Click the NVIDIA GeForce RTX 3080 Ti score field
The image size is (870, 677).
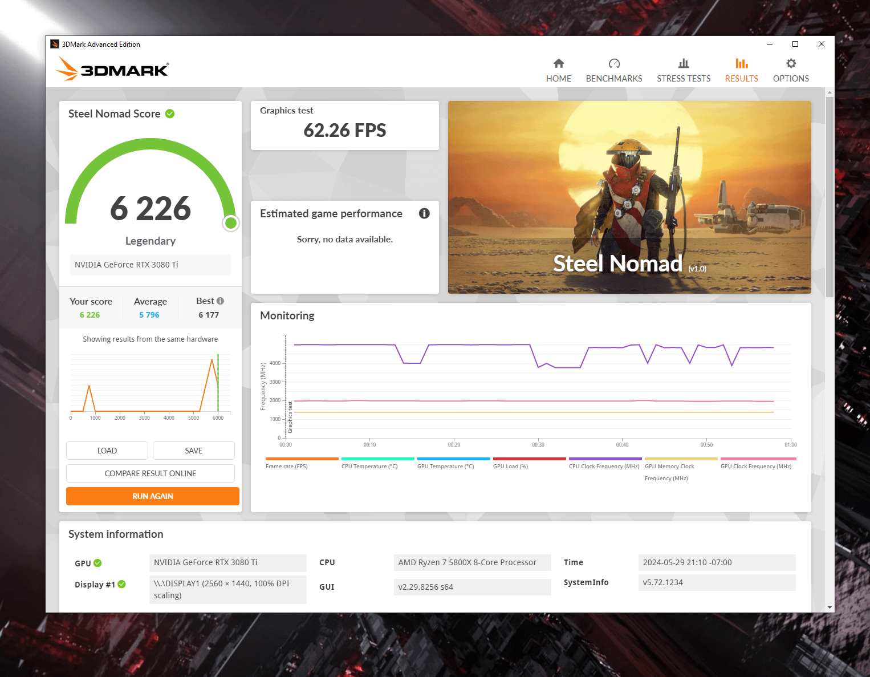(151, 265)
